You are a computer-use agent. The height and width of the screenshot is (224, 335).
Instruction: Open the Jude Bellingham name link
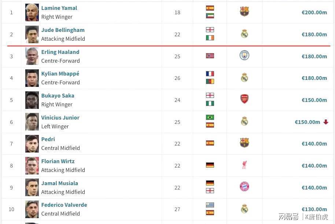pos(63,30)
